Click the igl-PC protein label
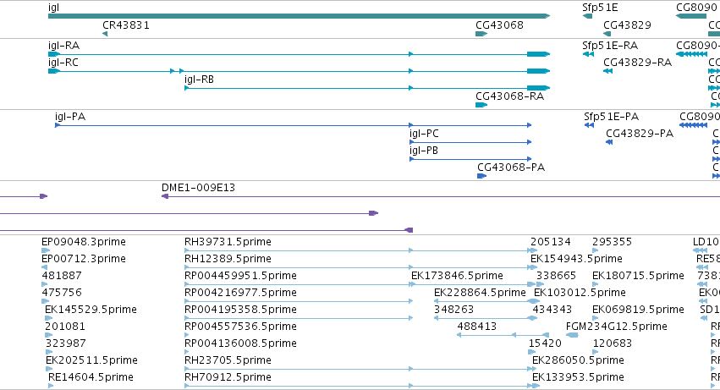This screenshot has width=720, height=390. pyautogui.click(x=424, y=134)
